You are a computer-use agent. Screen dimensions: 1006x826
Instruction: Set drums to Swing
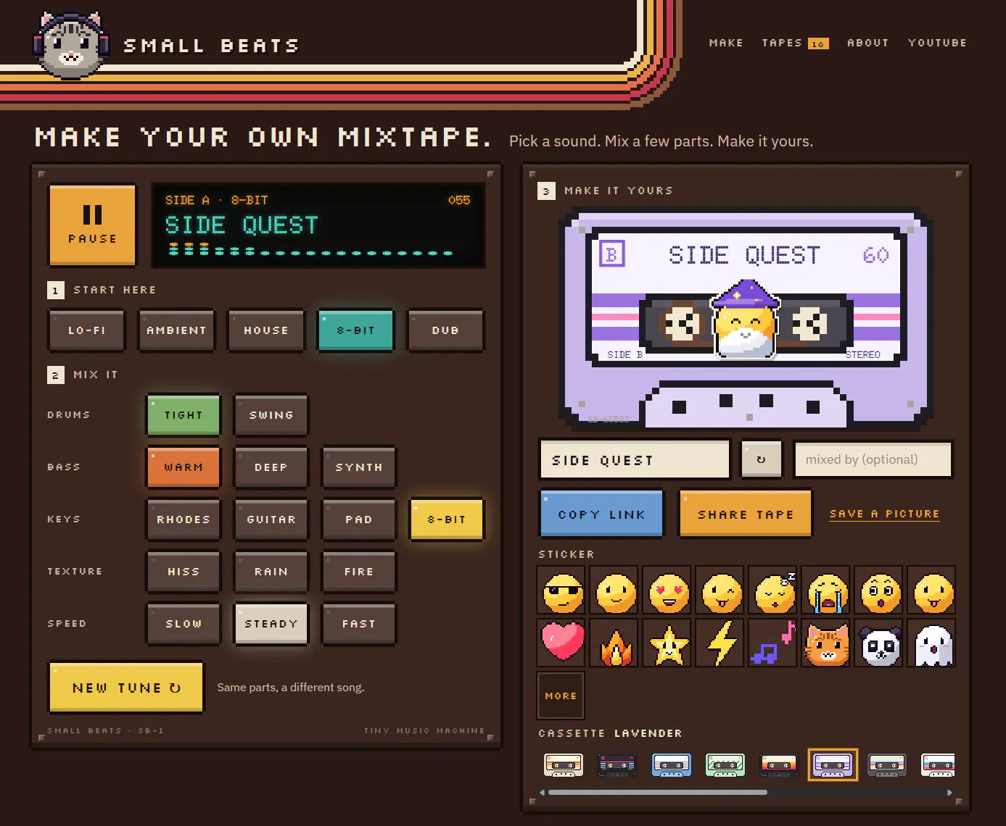coord(271,415)
